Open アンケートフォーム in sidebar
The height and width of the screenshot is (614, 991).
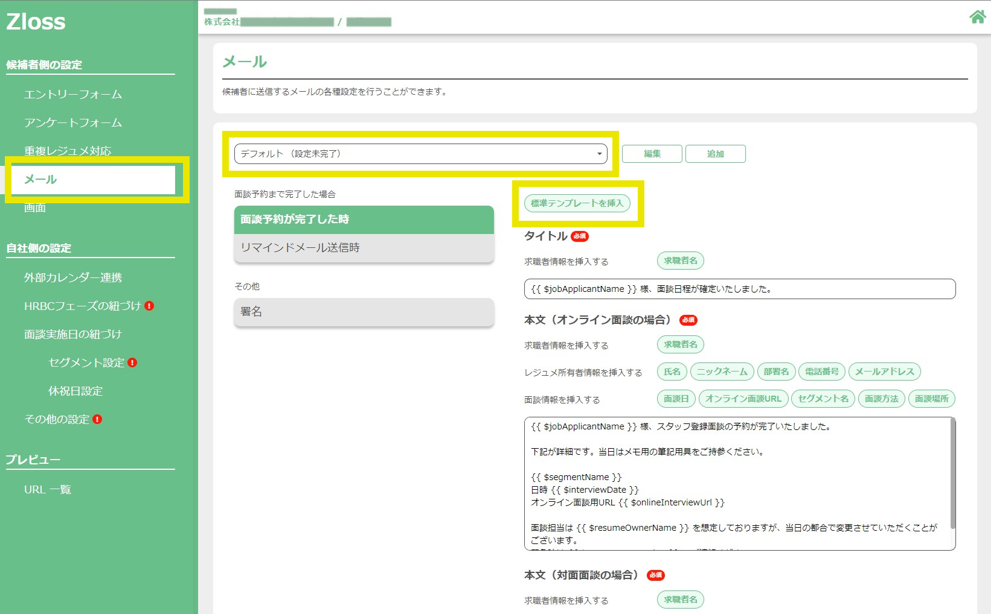point(73,122)
